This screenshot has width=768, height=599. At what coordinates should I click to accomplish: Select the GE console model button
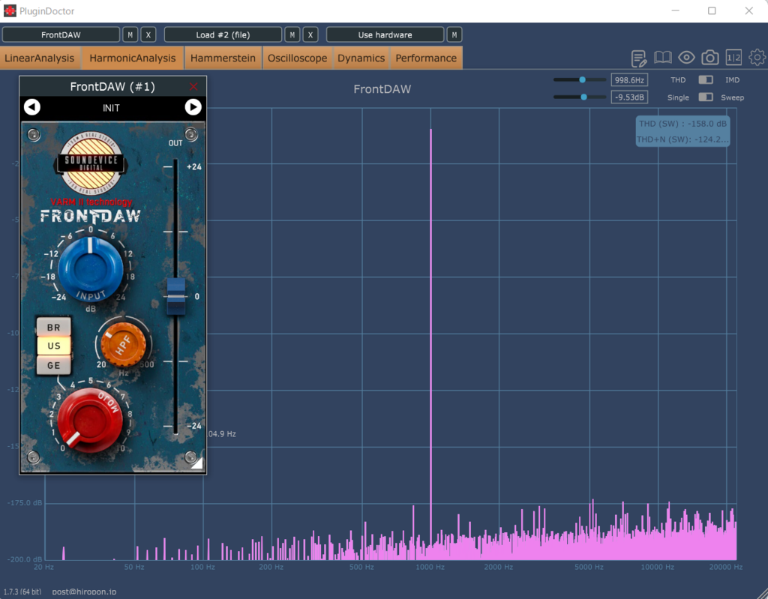pos(54,365)
